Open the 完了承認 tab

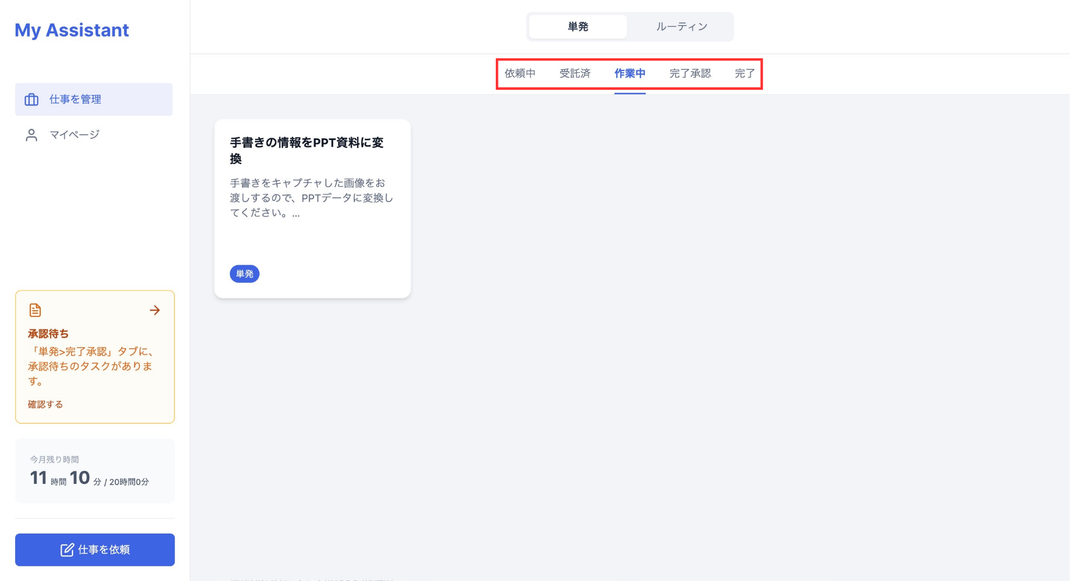click(690, 73)
